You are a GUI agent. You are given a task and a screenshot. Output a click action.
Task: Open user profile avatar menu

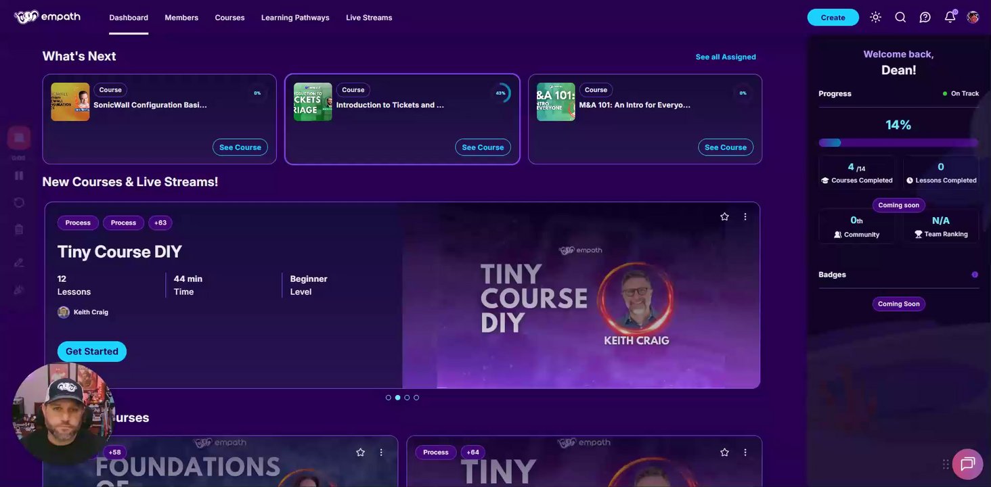pyautogui.click(x=973, y=18)
